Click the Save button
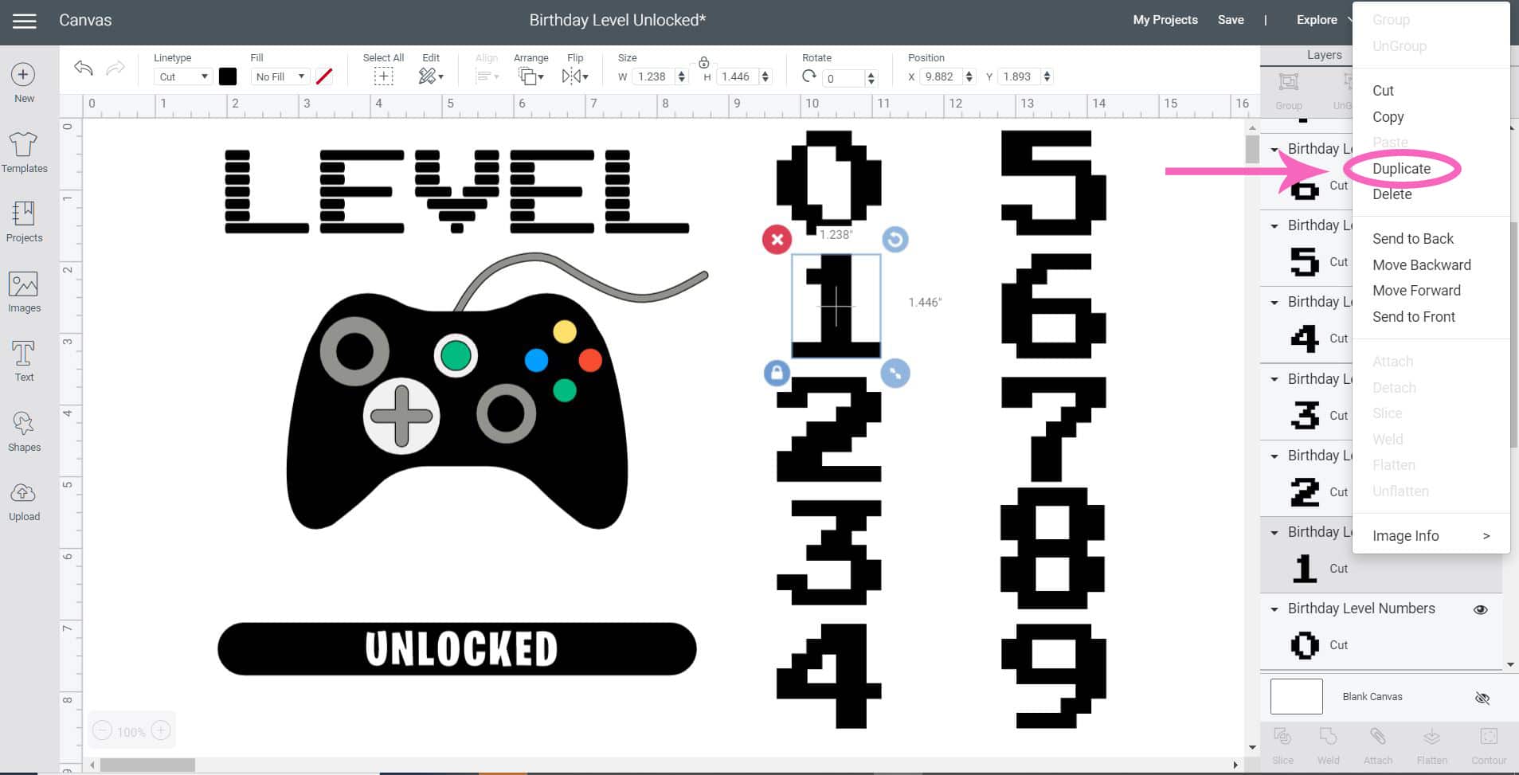 coord(1230,20)
